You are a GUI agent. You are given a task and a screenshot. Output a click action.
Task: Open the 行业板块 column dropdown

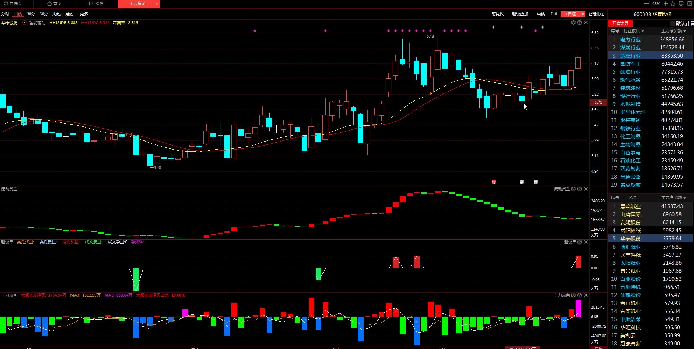coord(633,31)
